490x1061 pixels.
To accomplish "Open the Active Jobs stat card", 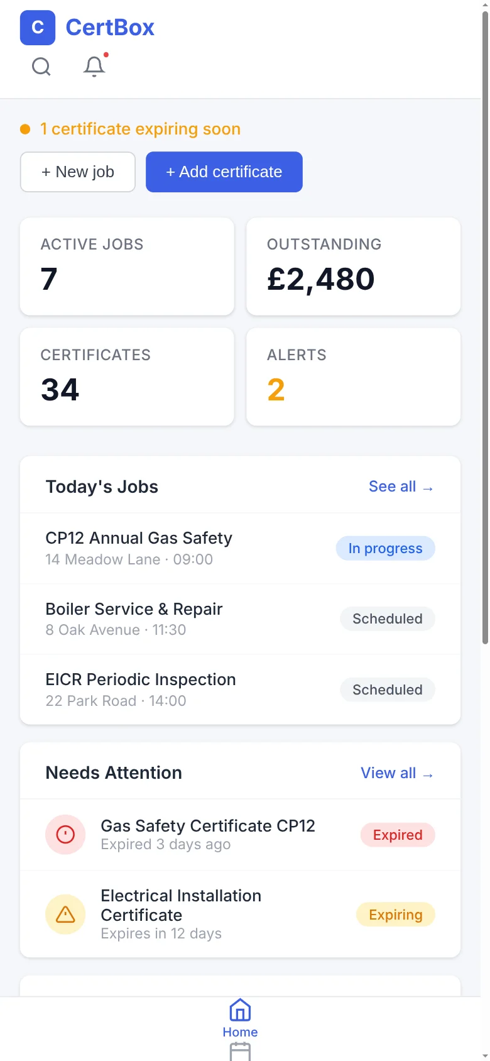I will (x=127, y=267).
